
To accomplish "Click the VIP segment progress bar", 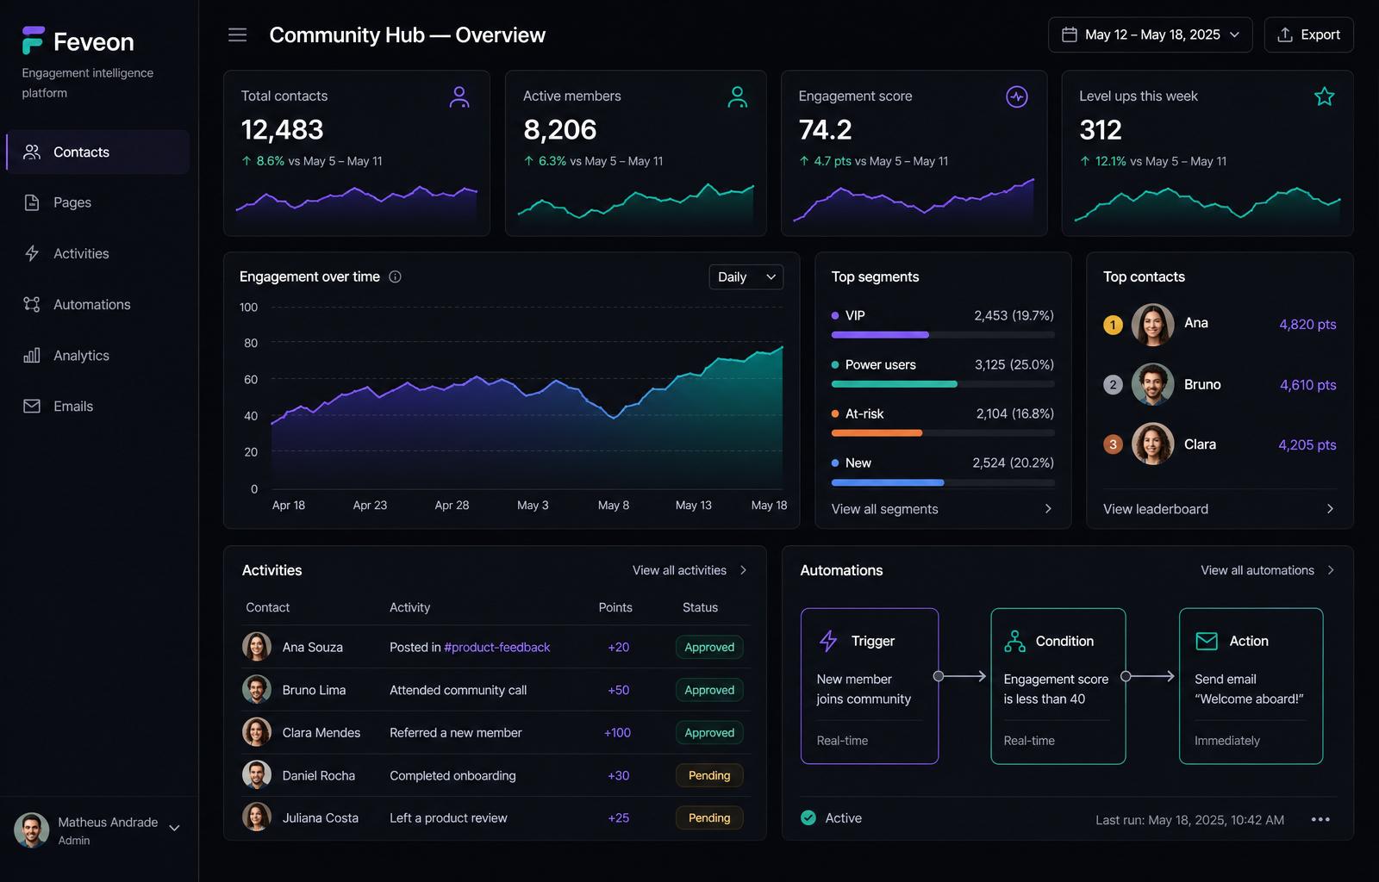I will [942, 334].
